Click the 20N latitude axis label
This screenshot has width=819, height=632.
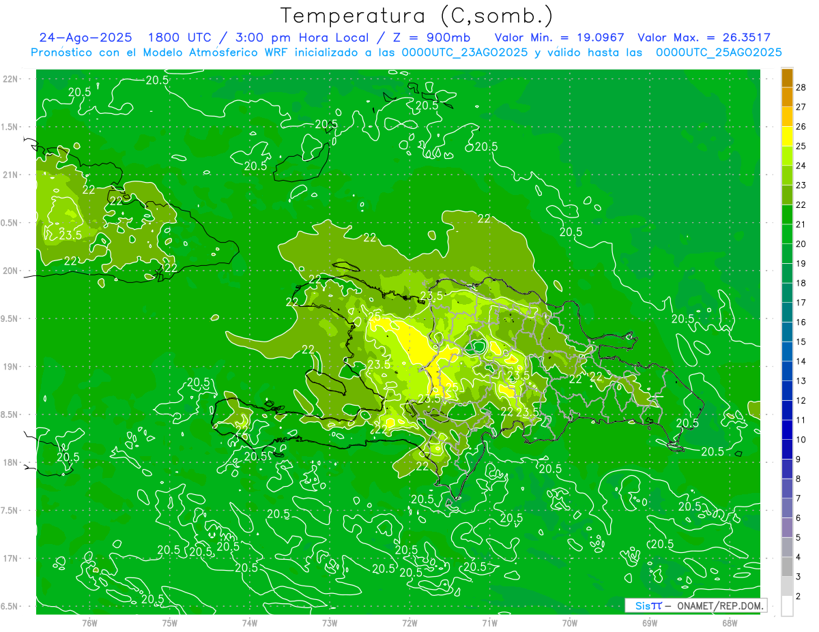pos(10,271)
